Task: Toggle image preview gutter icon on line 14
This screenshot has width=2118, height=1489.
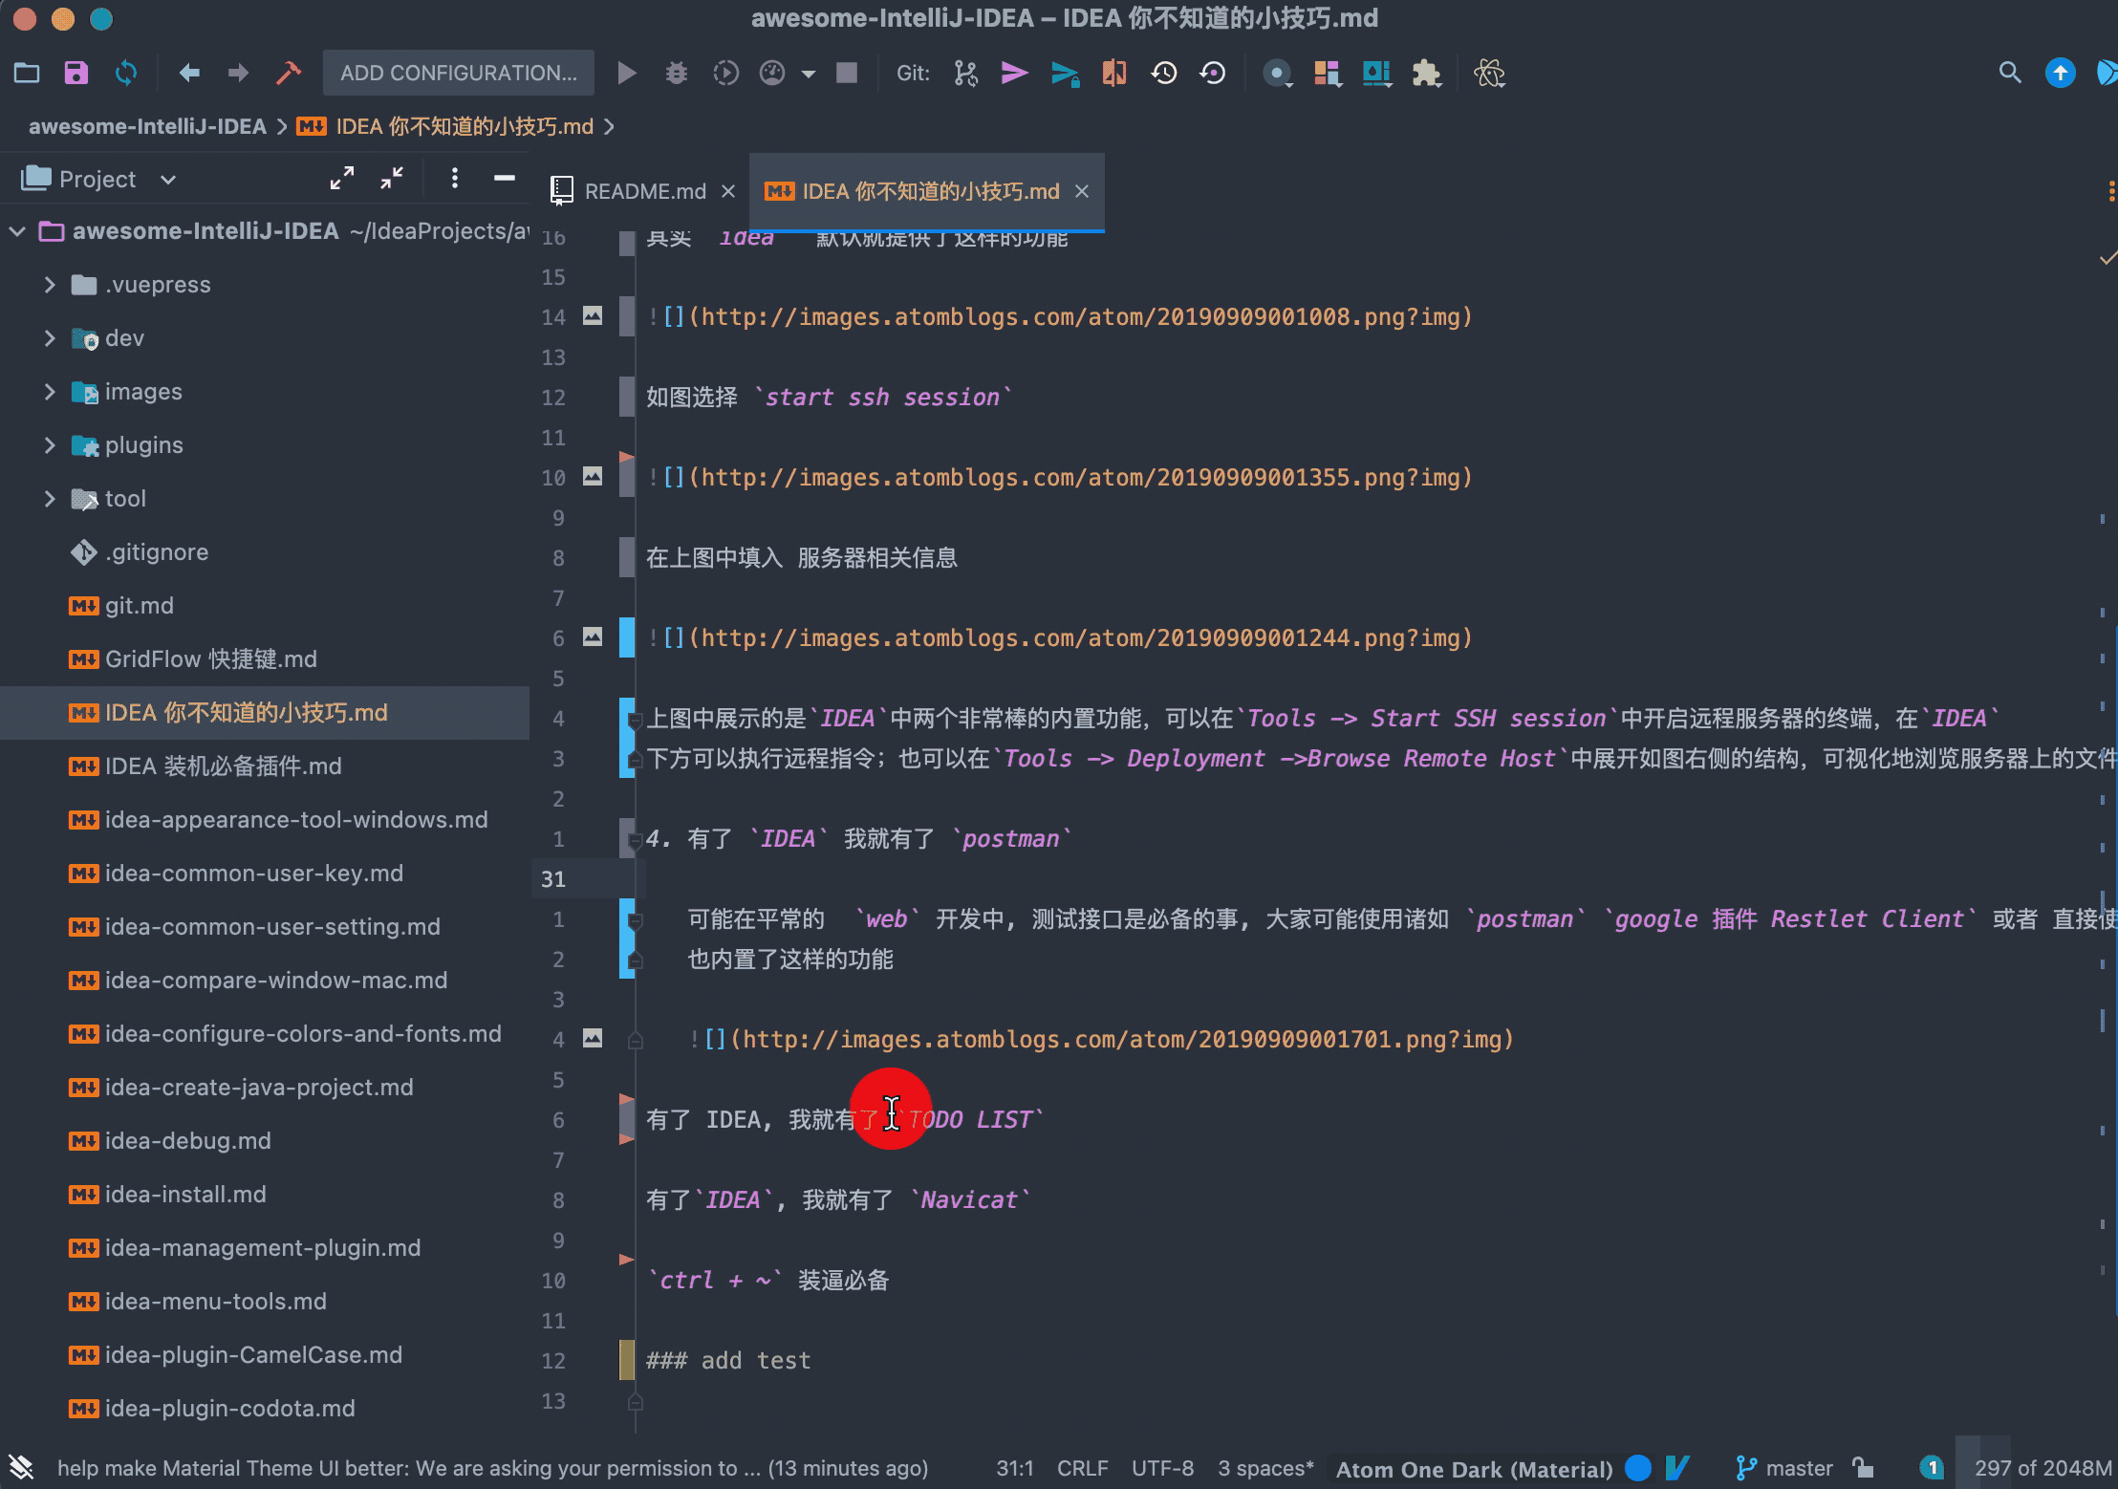Action: pyautogui.click(x=593, y=315)
